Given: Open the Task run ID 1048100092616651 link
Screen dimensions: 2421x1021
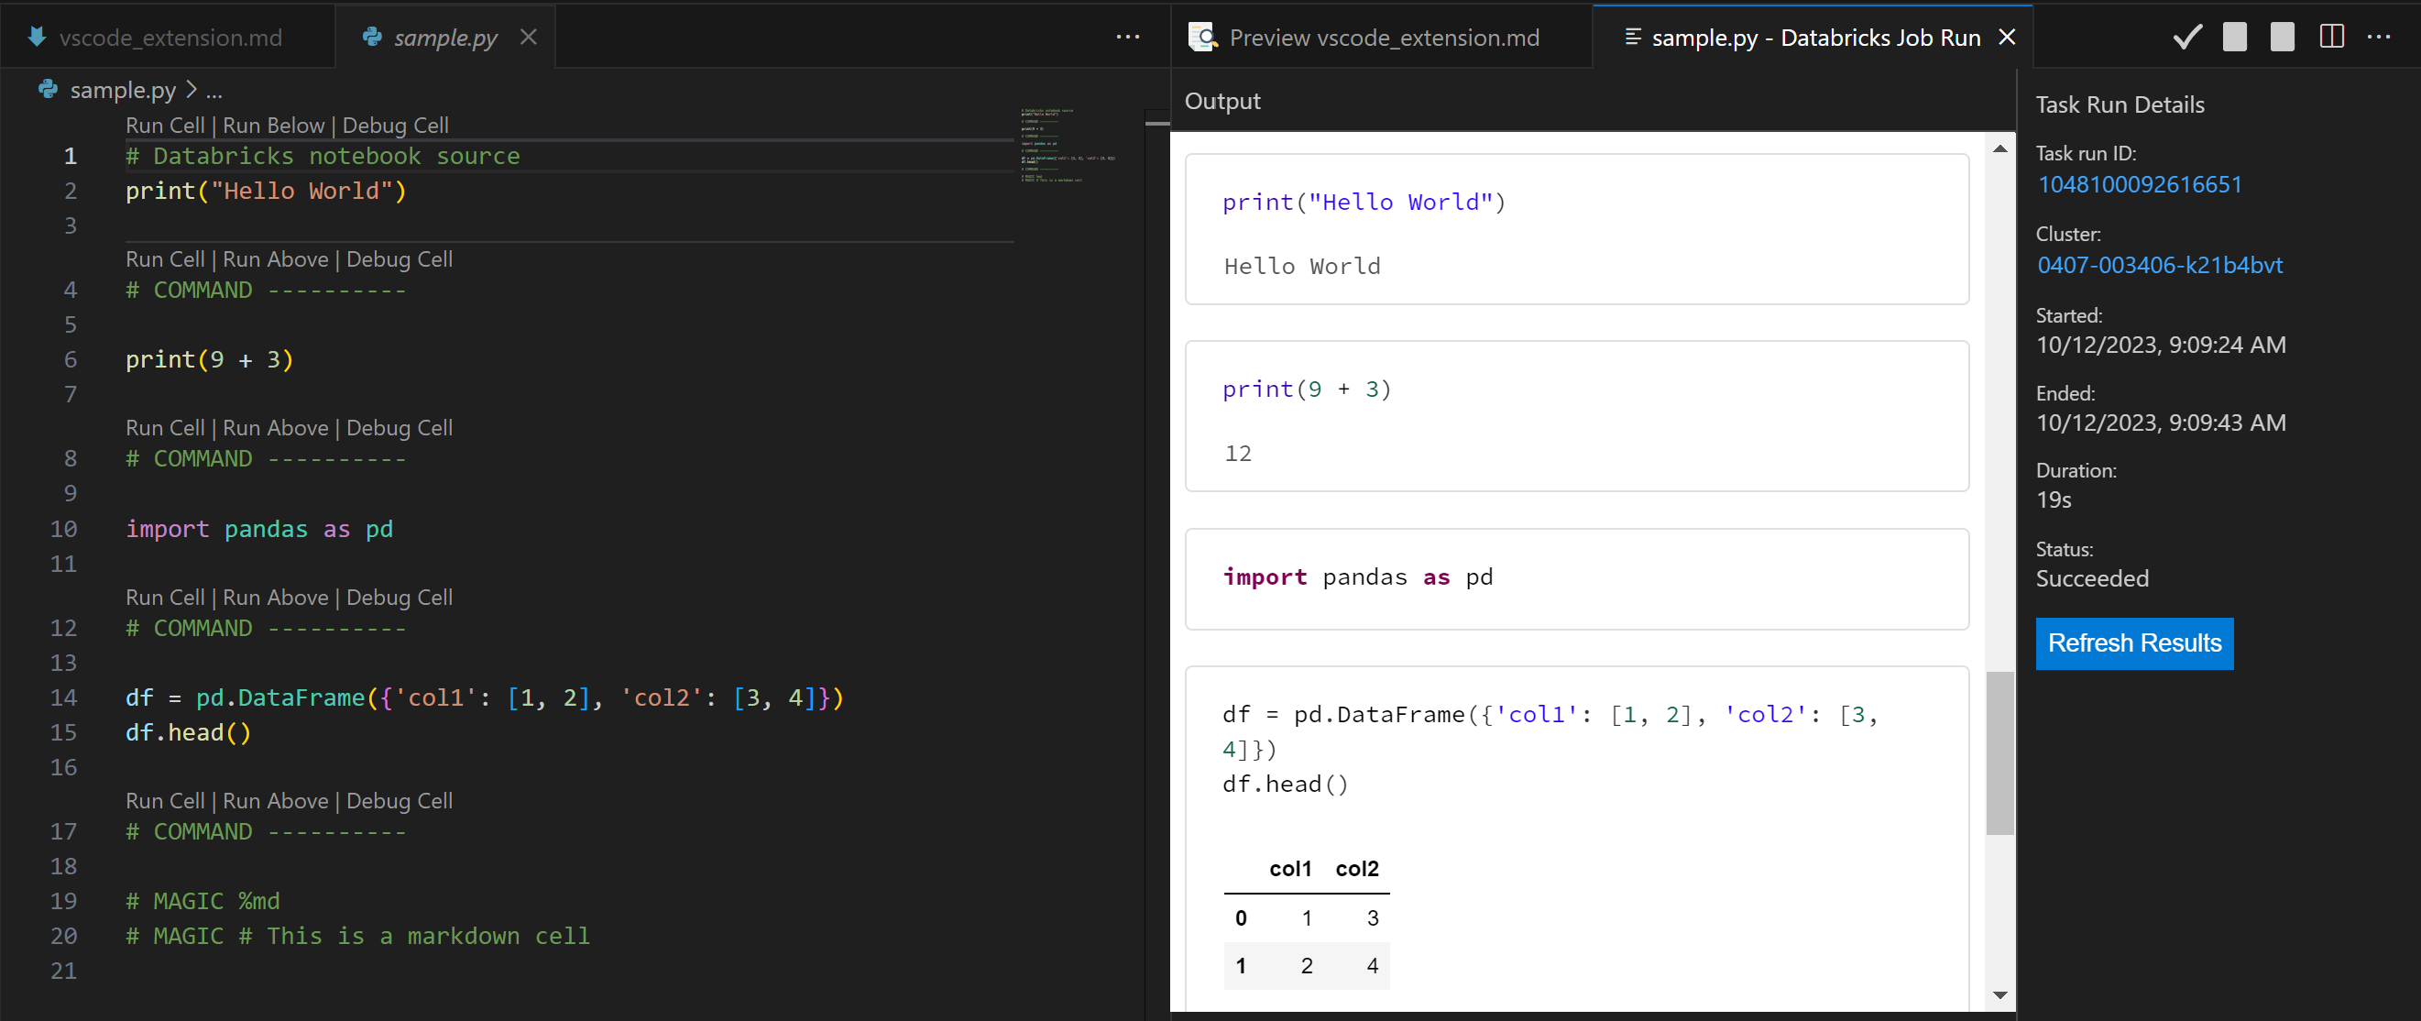Looking at the screenshot, I should [2140, 185].
